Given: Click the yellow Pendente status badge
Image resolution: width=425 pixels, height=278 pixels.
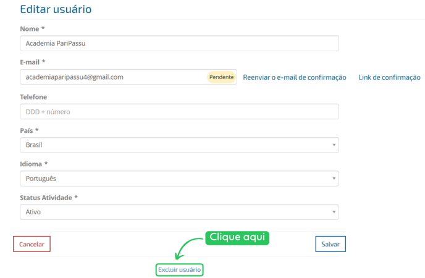Looking at the screenshot, I should (x=221, y=77).
